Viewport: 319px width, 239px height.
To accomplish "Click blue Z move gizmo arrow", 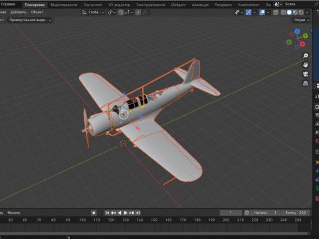I will tap(124, 95).
